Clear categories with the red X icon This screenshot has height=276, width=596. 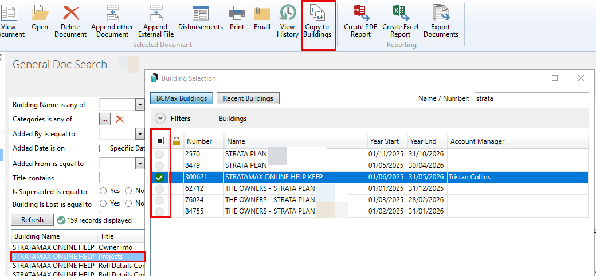(x=120, y=119)
